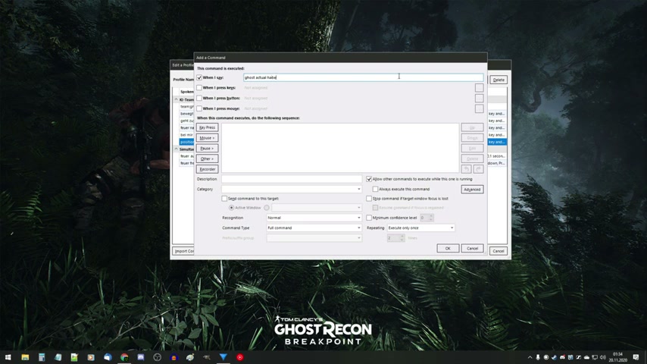Click Import Commands in Edit a Profile window
This screenshot has height=364, width=647.
(x=183, y=251)
